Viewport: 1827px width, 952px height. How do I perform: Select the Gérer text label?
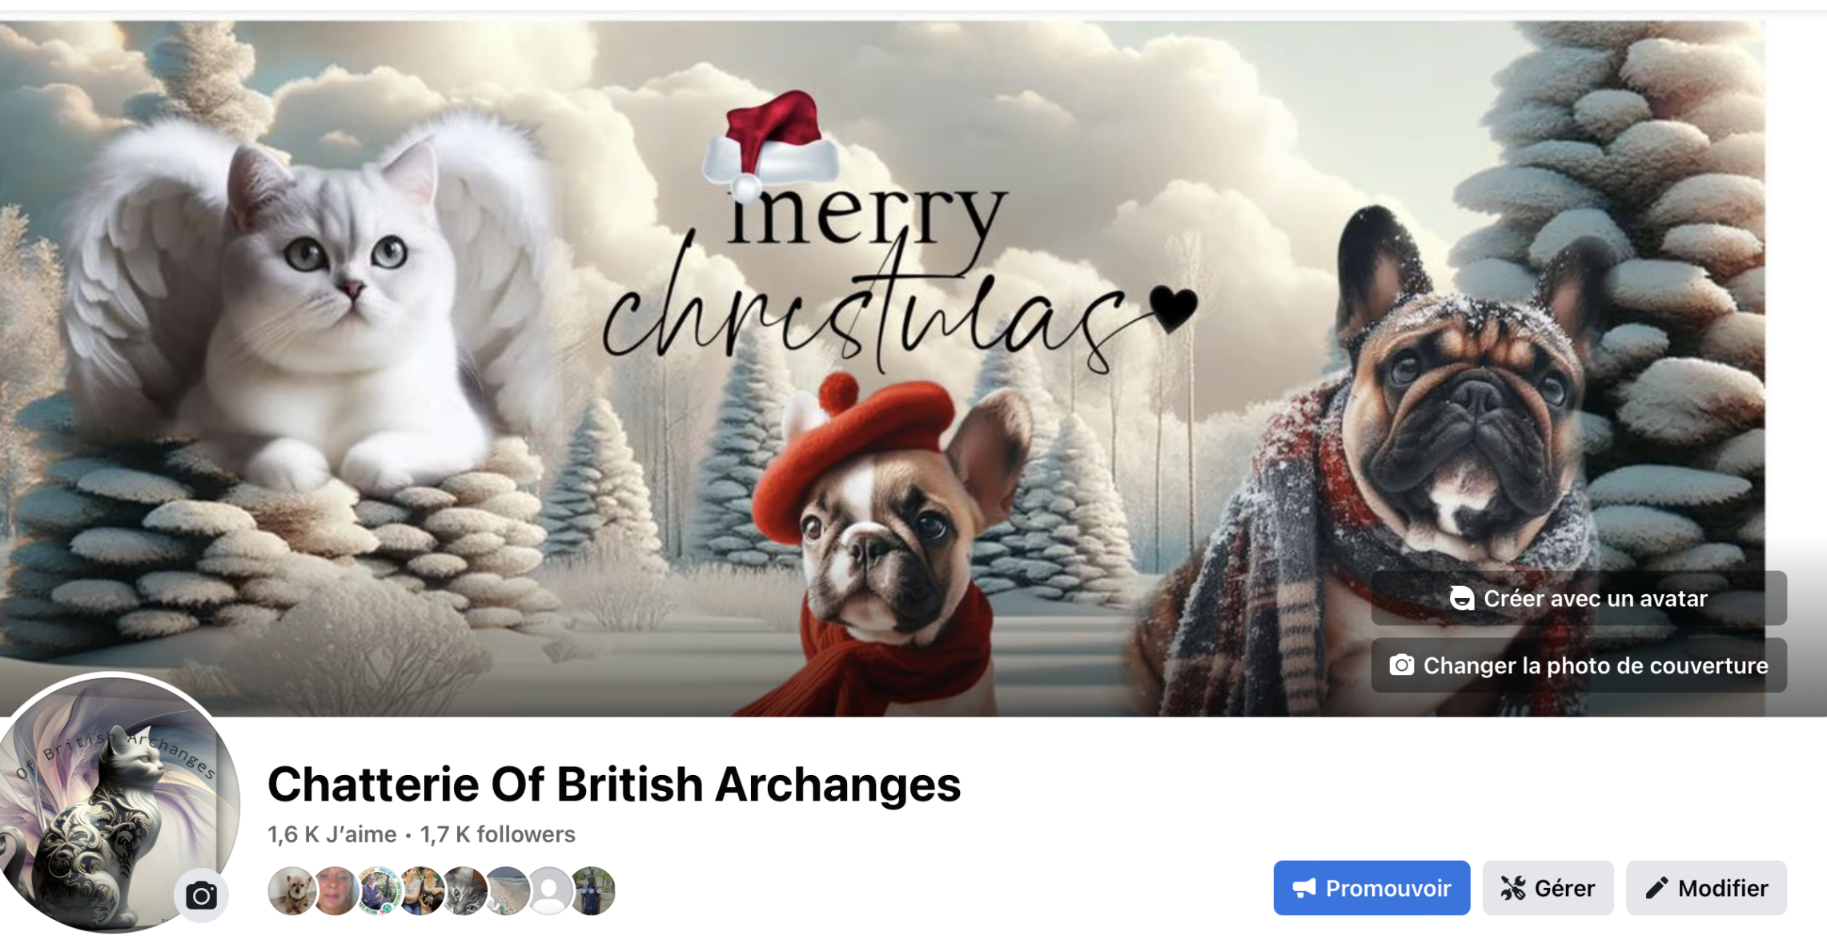pyautogui.click(x=1564, y=889)
